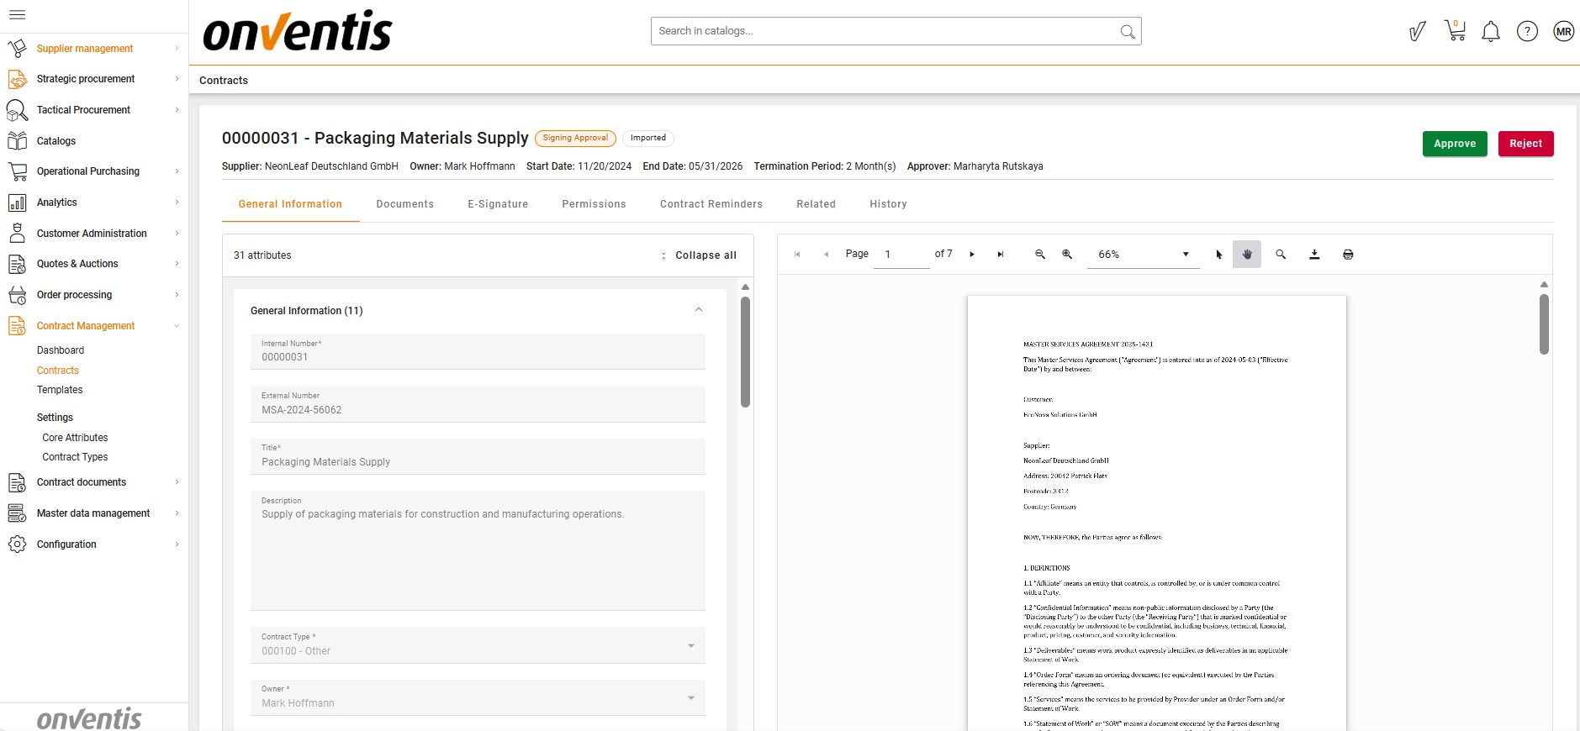Go to next PDF page
The width and height of the screenshot is (1580, 731).
pos(972,255)
